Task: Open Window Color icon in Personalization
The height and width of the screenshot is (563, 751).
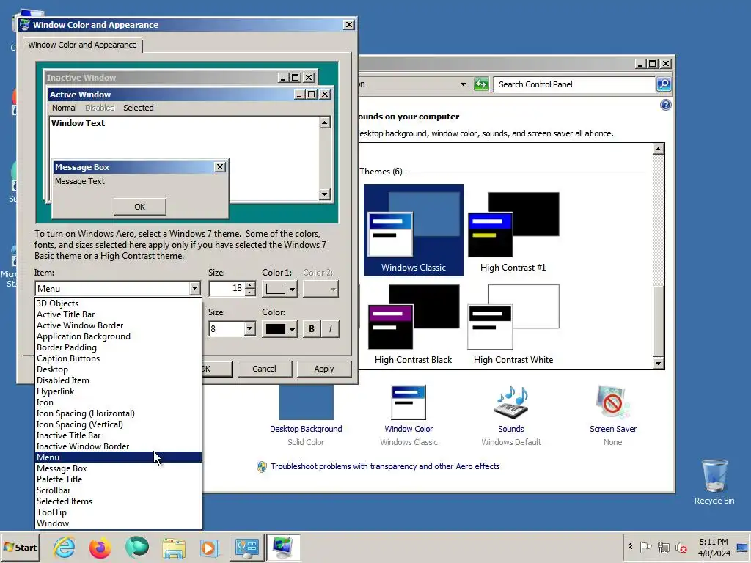Action: click(408, 402)
